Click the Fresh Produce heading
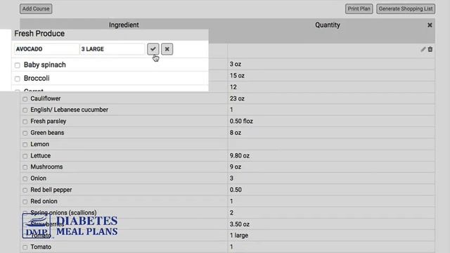The image size is (450, 253). tap(39, 34)
